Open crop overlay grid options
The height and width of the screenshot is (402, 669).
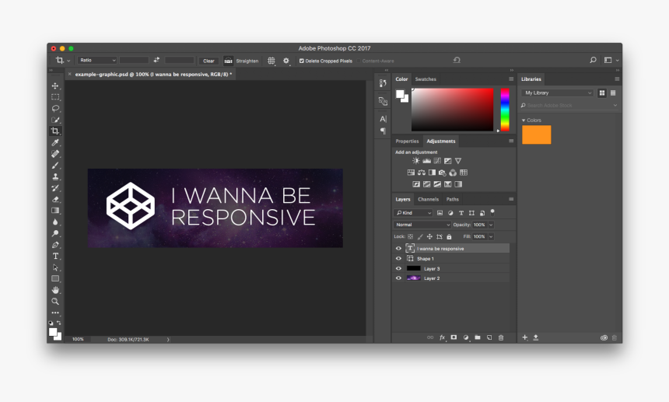click(271, 61)
